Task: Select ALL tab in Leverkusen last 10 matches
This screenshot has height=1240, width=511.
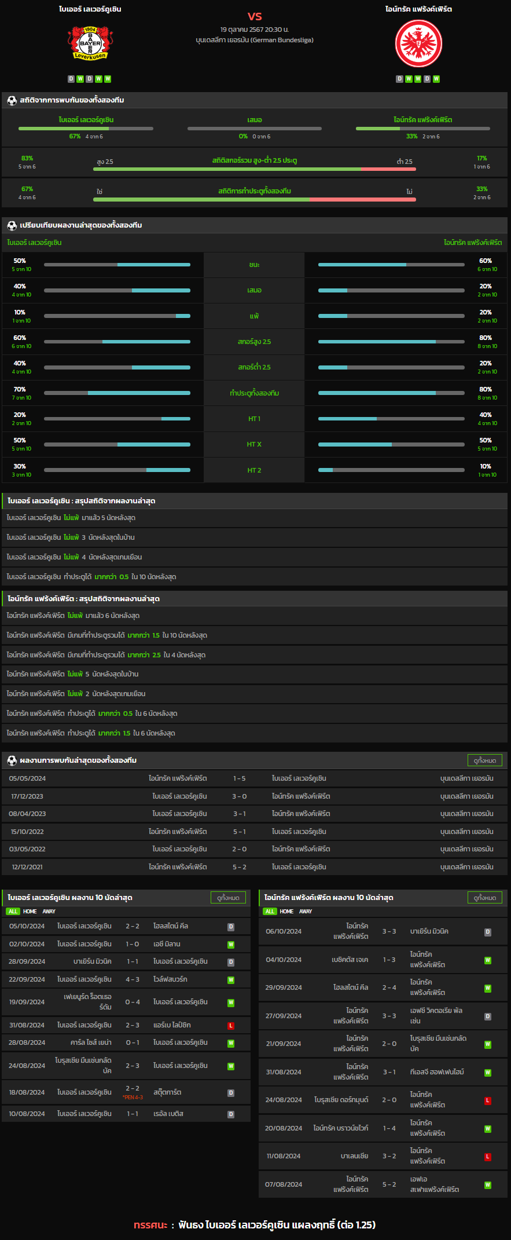Action: 13,912
